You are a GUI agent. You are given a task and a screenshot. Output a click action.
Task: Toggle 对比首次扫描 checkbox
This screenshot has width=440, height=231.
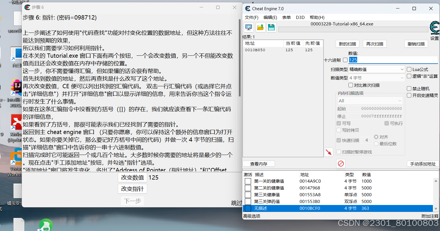[351, 85]
